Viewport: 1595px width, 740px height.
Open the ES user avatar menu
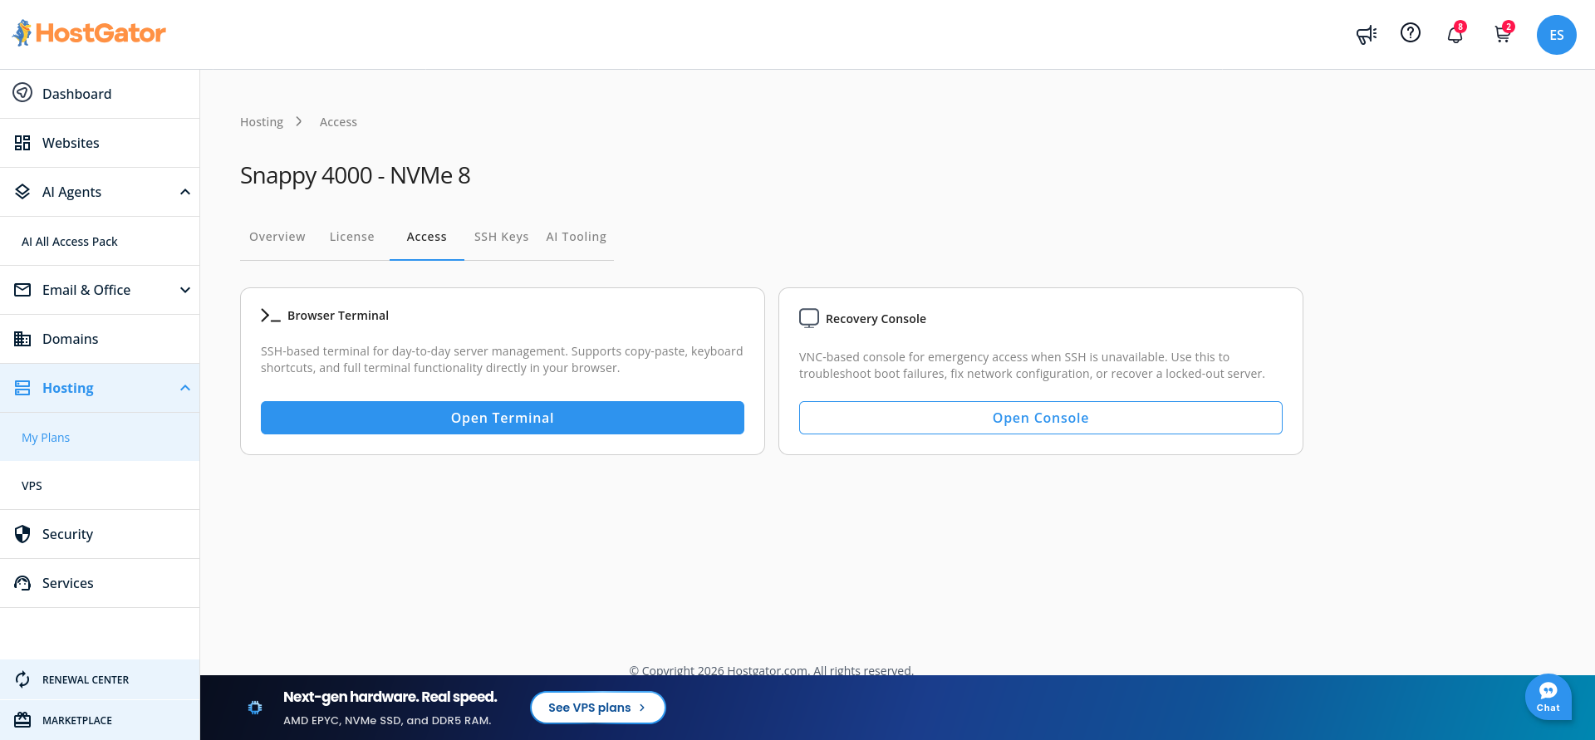1557,35
